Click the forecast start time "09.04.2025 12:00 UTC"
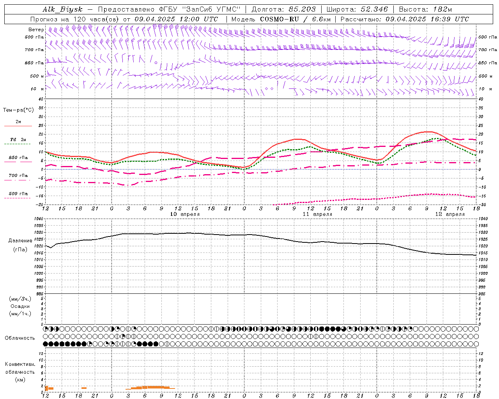This screenshot has height=399, width=499. click(x=176, y=19)
